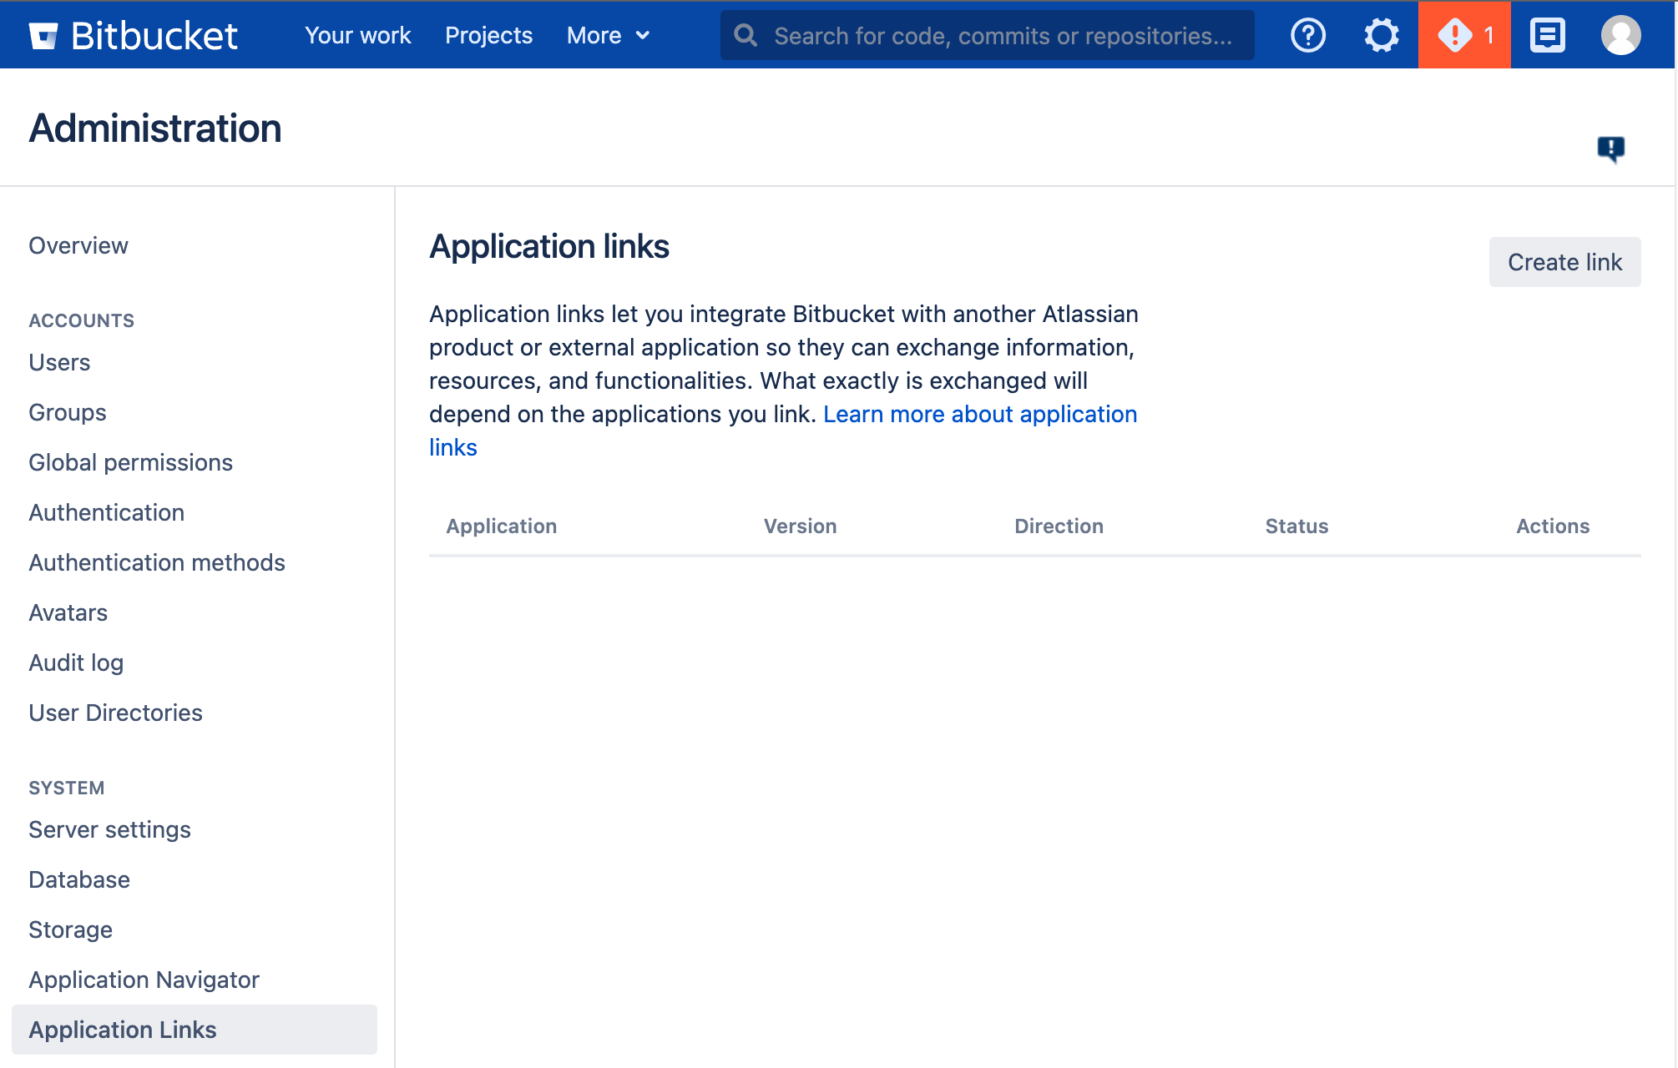Select the Authentication methods option
The image size is (1678, 1068).
coord(157,562)
